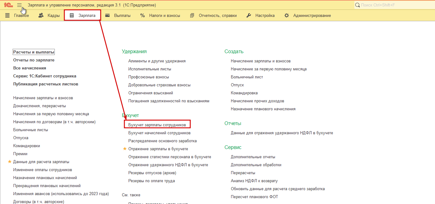435x204 pixels.
Task: Click the Настройка wrench icon
Action: point(249,15)
